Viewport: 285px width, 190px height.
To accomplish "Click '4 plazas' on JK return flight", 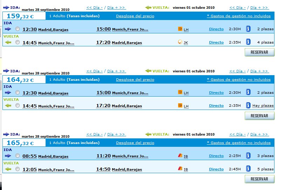I will [x=265, y=42].
